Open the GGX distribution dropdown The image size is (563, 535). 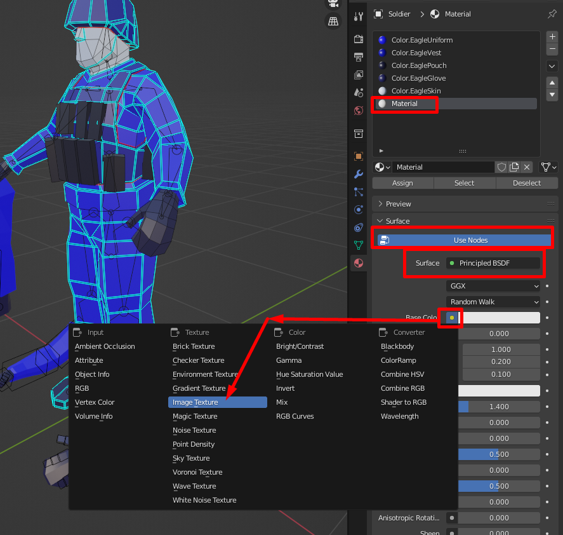[493, 286]
